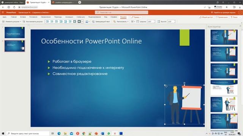This screenshot has width=243, height=136.
Task: Apply the third picture style in gallery
Action: click(57, 22)
